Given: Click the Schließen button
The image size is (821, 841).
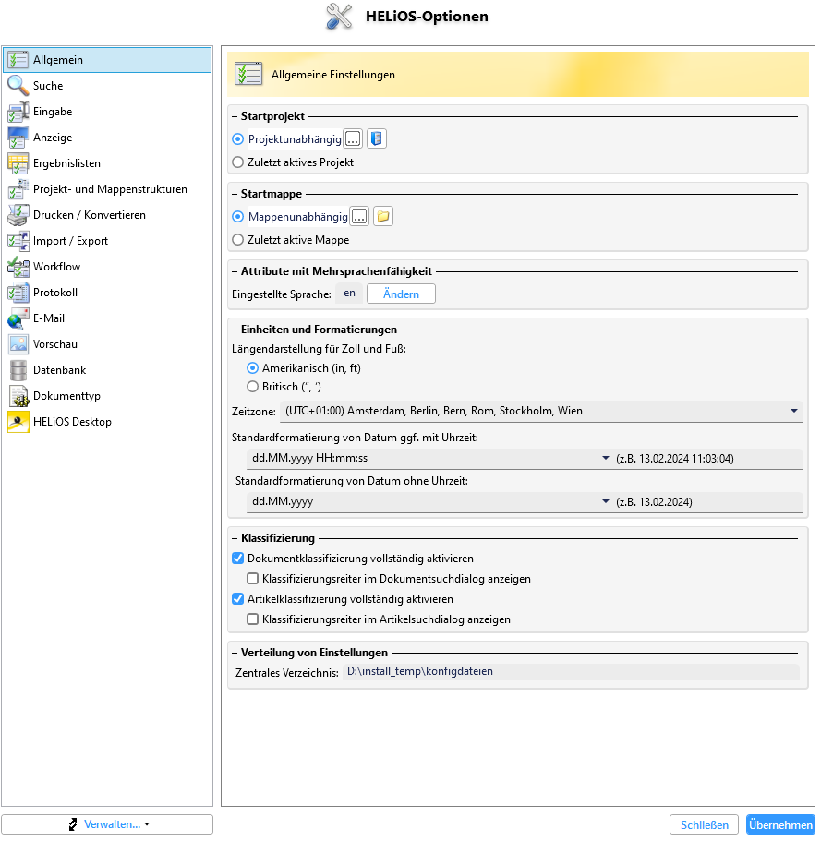Looking at the screenshot, I should [704, 825].
